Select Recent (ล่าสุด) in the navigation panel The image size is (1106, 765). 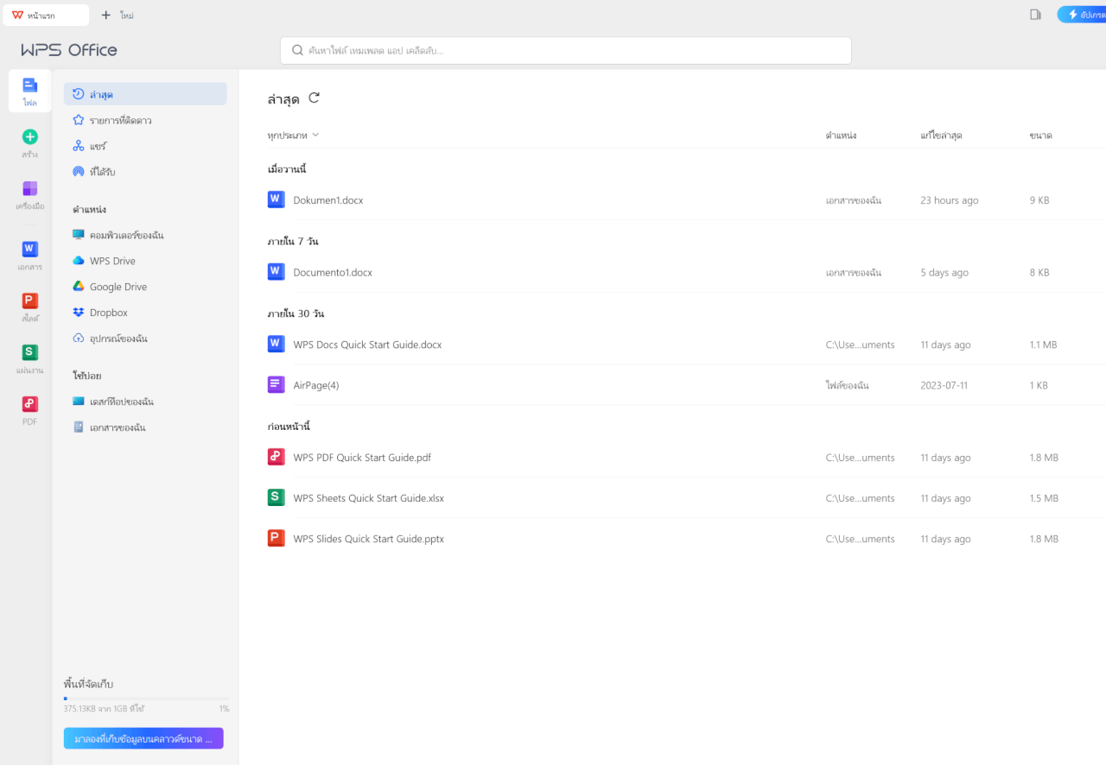point(145,94)
